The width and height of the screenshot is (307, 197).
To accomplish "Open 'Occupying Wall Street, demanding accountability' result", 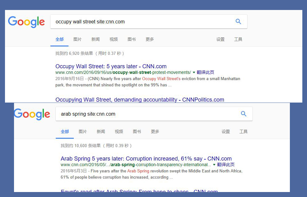I will click(139, 100).
